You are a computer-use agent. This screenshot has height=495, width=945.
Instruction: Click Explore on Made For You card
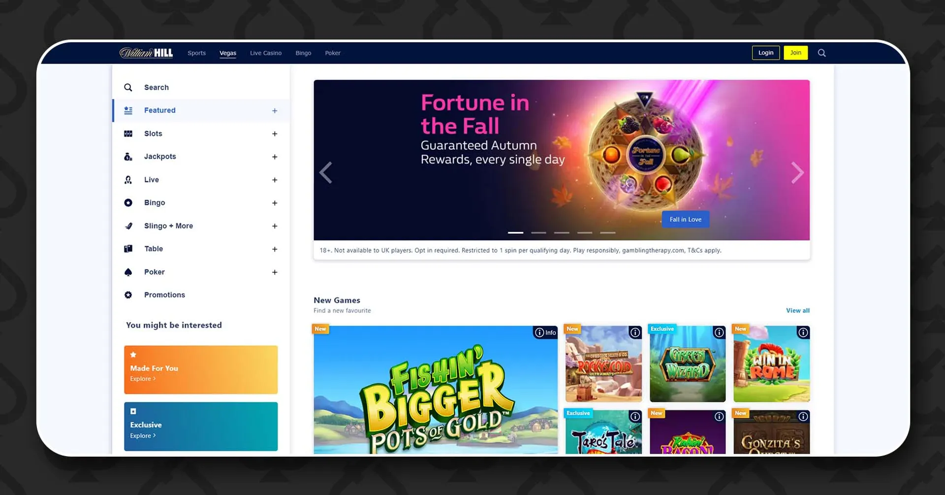click(x=143, y=379)
